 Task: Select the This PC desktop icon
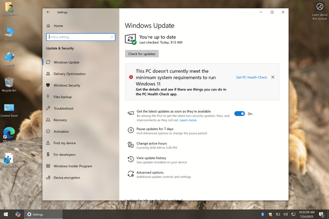9,34
